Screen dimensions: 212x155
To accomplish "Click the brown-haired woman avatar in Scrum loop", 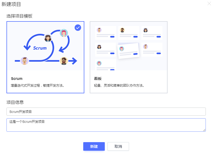I will coord(48,38).
